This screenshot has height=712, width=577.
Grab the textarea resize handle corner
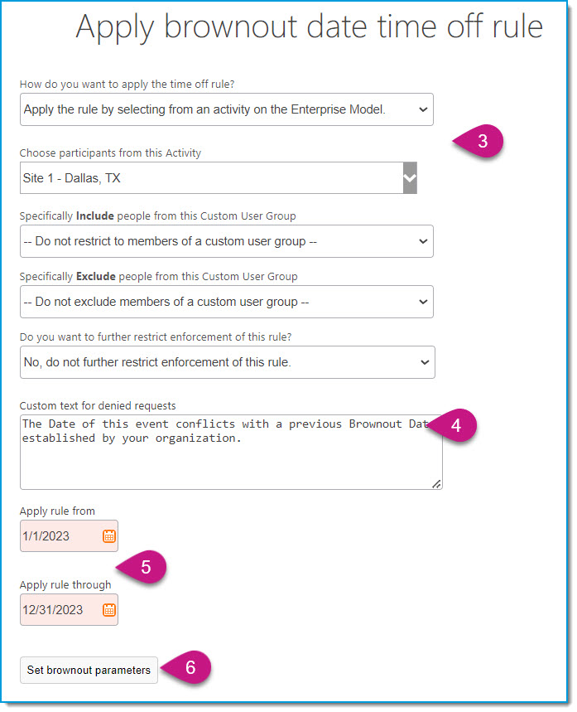[436, 484]
